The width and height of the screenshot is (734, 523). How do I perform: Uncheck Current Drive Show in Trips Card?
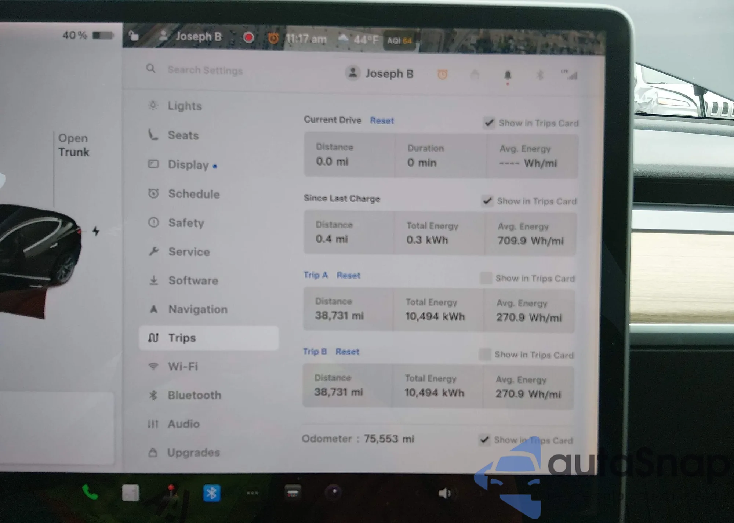(x=489, y=123)
